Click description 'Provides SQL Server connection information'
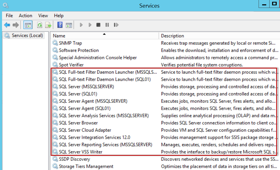This screenshot has height=170, width=280. click(219, 123)
